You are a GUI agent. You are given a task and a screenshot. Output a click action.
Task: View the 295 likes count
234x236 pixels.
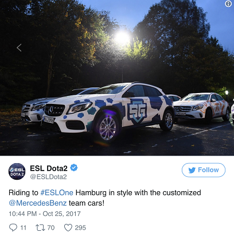[80, 227]
